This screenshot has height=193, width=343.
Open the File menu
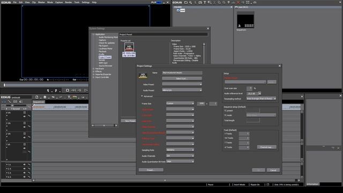tap(15, 2)
